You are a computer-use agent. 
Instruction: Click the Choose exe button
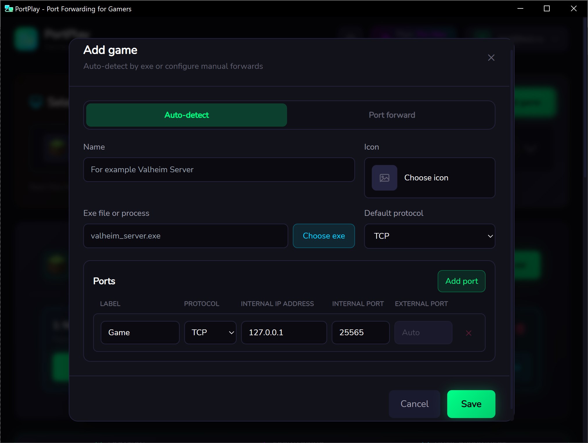pos(324,236)
